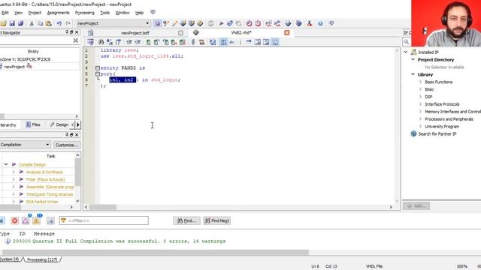Select the System (4) messages tab
This screenshot has width=481, height=270.
(x=10, y=259)
